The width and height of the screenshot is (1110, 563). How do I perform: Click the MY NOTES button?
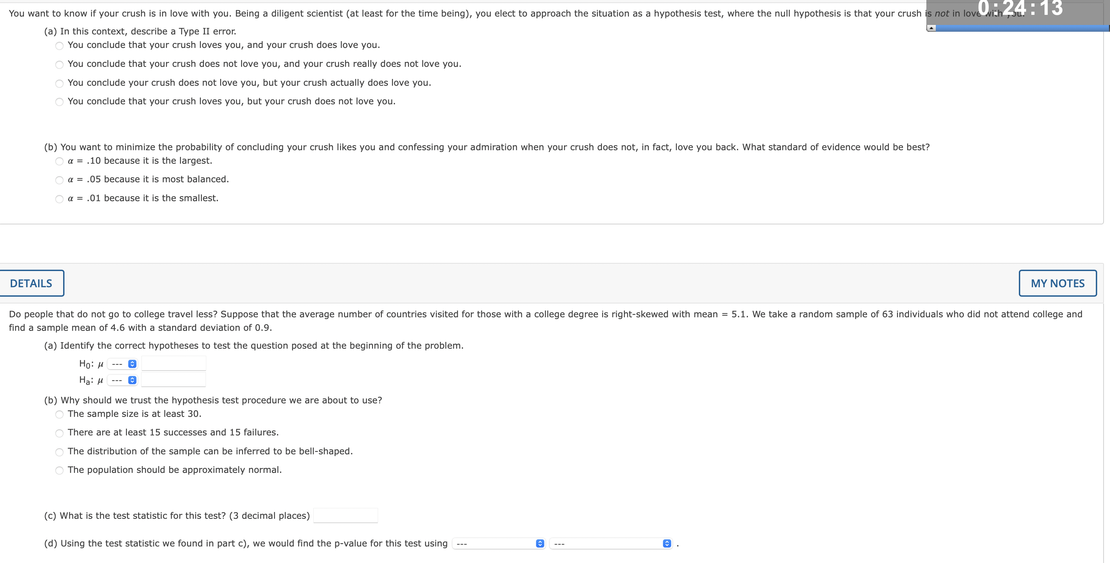(x=1057, y=283)
